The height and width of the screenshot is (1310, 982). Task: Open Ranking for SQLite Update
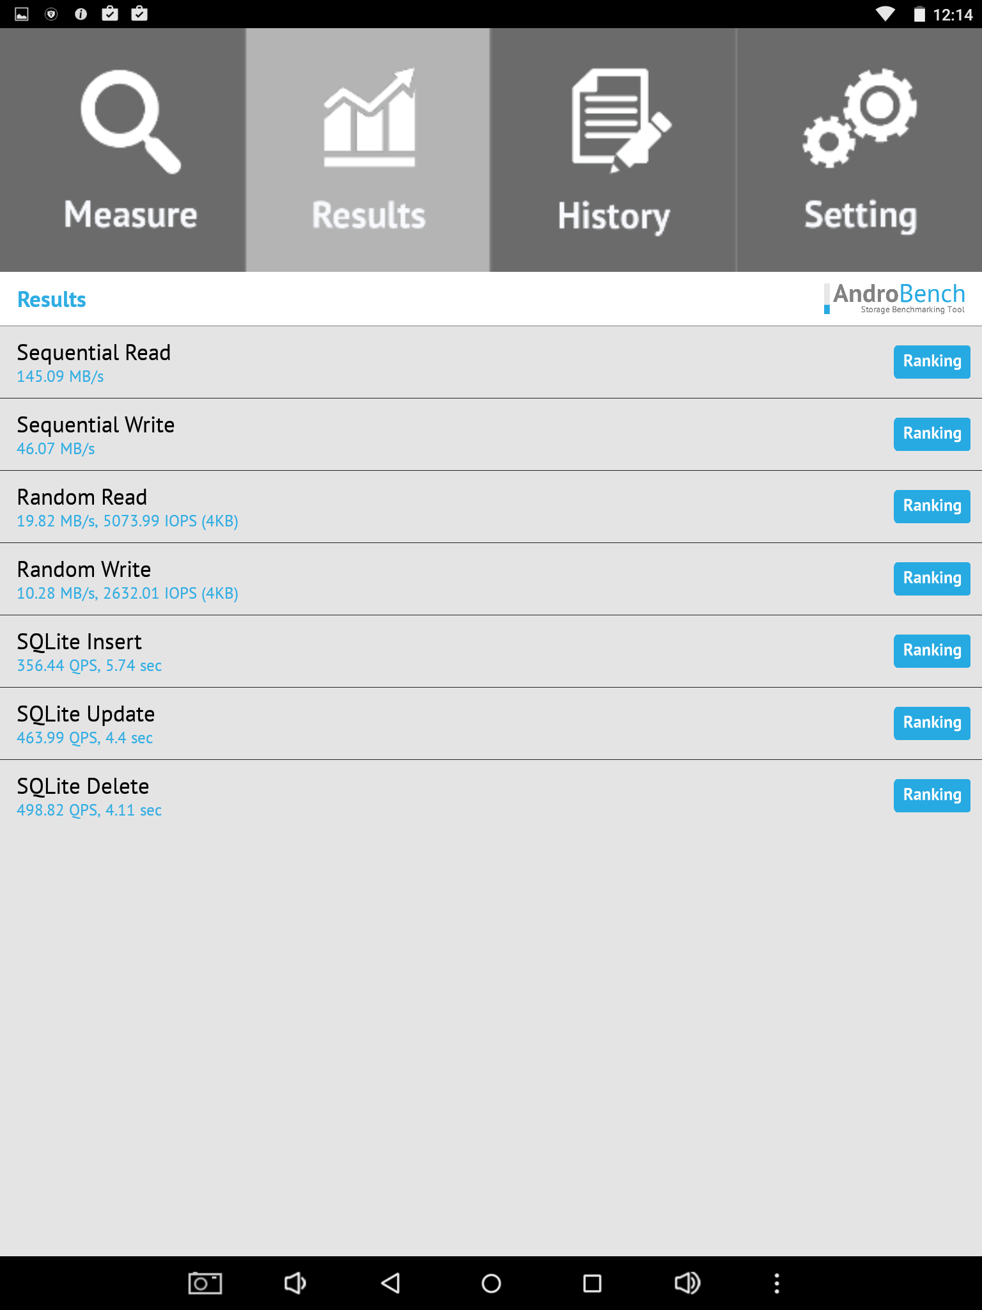pyautogui.click(x=931, y=723)
